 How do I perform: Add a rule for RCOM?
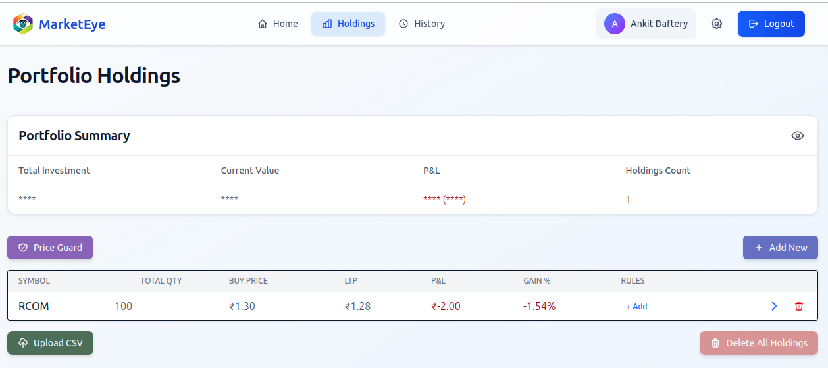pyautogui.click(x=636, y=306)
